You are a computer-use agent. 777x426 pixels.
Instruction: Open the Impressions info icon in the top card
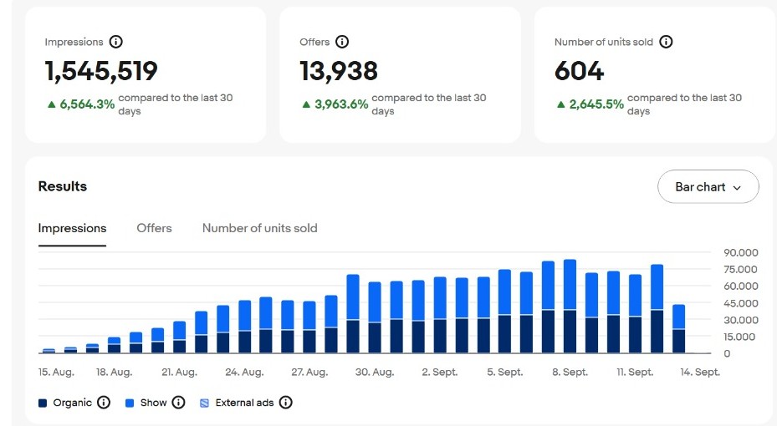click(x=116, y=42)
